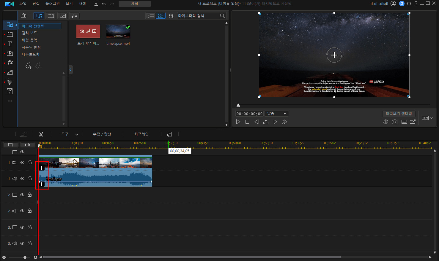
Task: Take a snapshot with camera icon
Action: (394, 122)
